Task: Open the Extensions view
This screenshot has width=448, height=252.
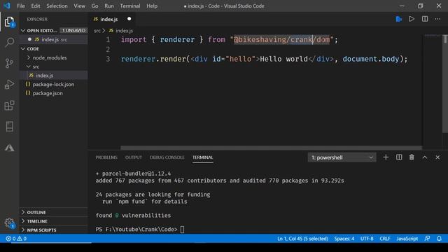Action: pyautogui.click(x=9, y=106)
